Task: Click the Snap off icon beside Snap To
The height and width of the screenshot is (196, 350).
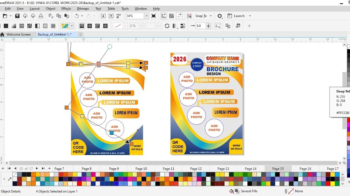Action: click(189, 16)
